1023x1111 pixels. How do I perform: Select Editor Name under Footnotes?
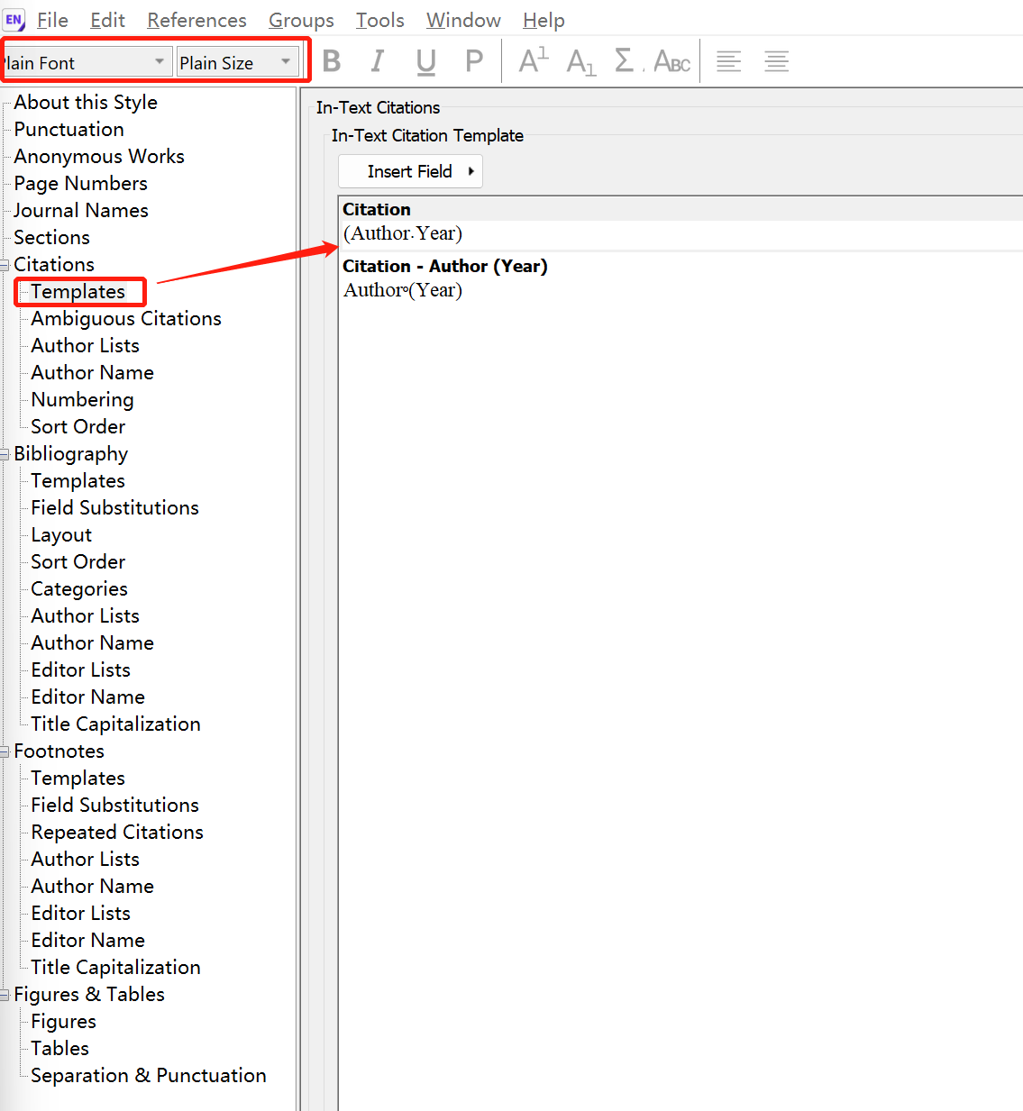(87, 941)
